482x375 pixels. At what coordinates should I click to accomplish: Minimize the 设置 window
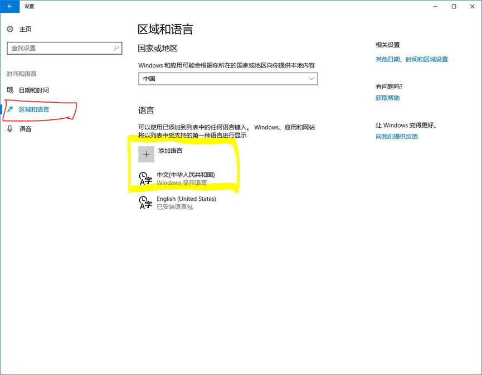435,6
